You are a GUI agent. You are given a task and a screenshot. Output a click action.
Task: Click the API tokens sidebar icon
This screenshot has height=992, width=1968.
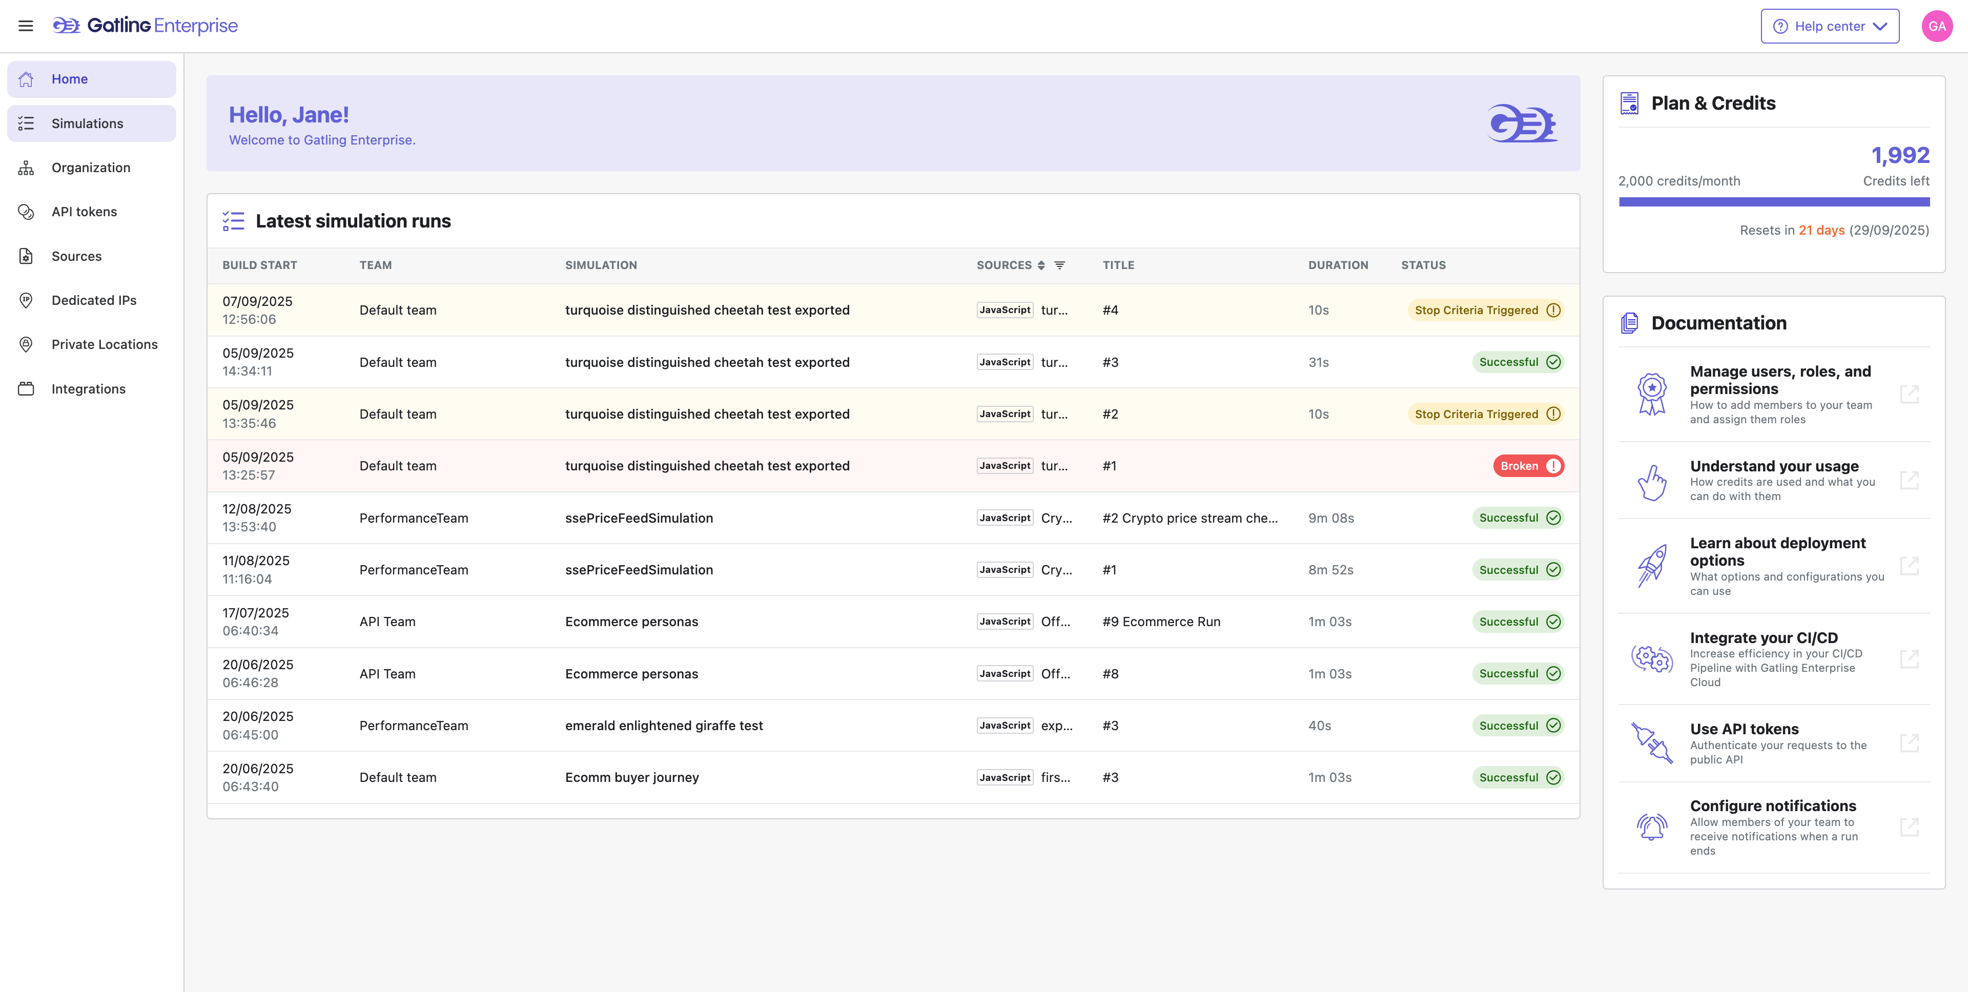[26, 212]
